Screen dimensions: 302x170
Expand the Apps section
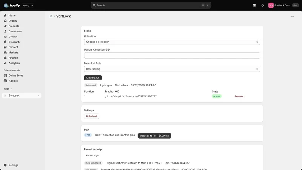click(8, 89)
